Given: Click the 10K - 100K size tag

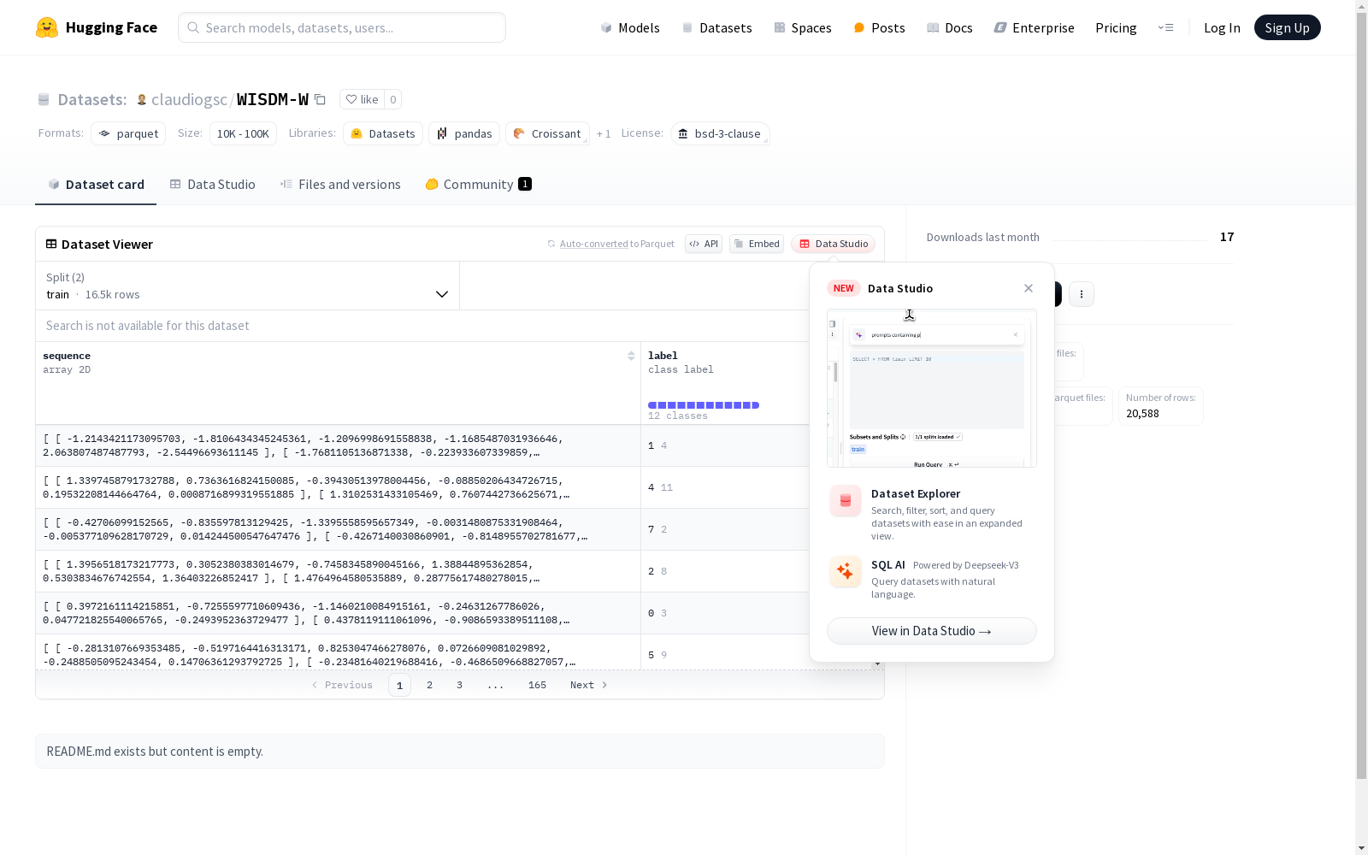Looking at the screenshot, I should tap(243, 133).
